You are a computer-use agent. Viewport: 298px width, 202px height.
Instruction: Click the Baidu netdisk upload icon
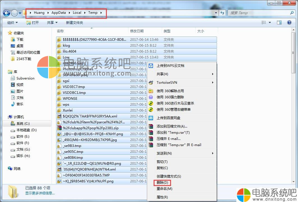click(x=151, y=118)
